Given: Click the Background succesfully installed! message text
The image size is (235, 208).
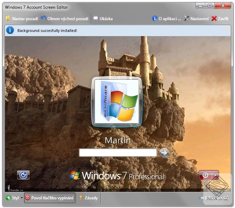Looking at the screenshot, I should pos(47,31).
